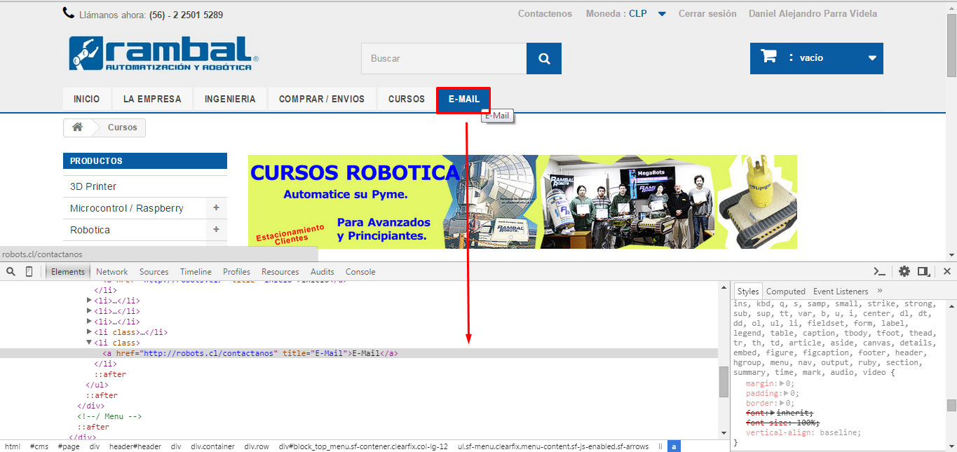
Task: Expand Microcontrol / Raspberry with plus
Action: click(216, 208)
